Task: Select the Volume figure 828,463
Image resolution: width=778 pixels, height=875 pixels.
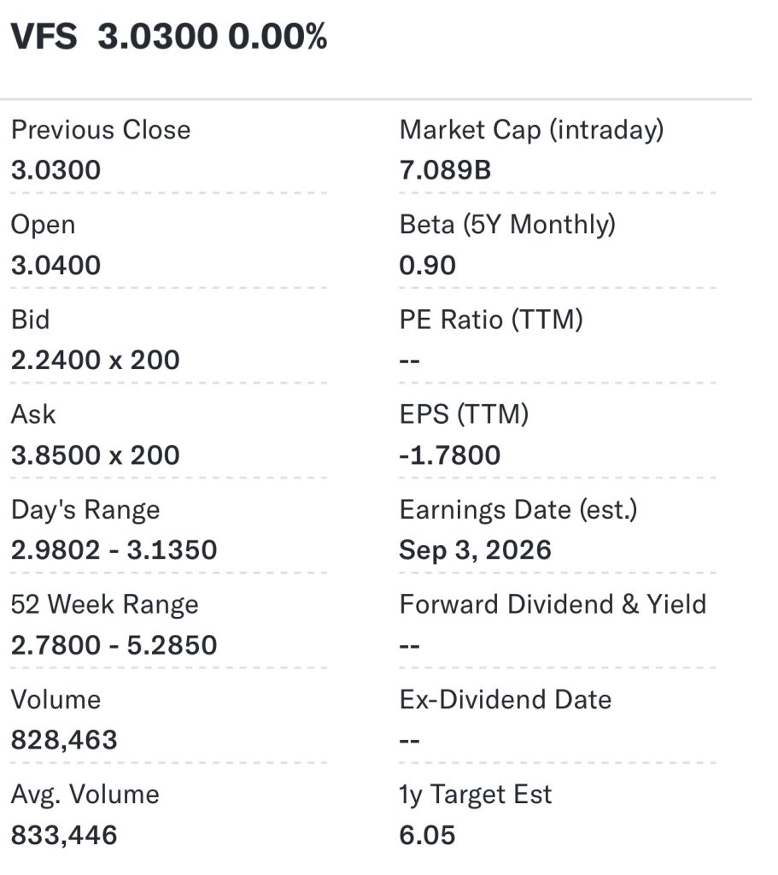Action: coord(64,740)
